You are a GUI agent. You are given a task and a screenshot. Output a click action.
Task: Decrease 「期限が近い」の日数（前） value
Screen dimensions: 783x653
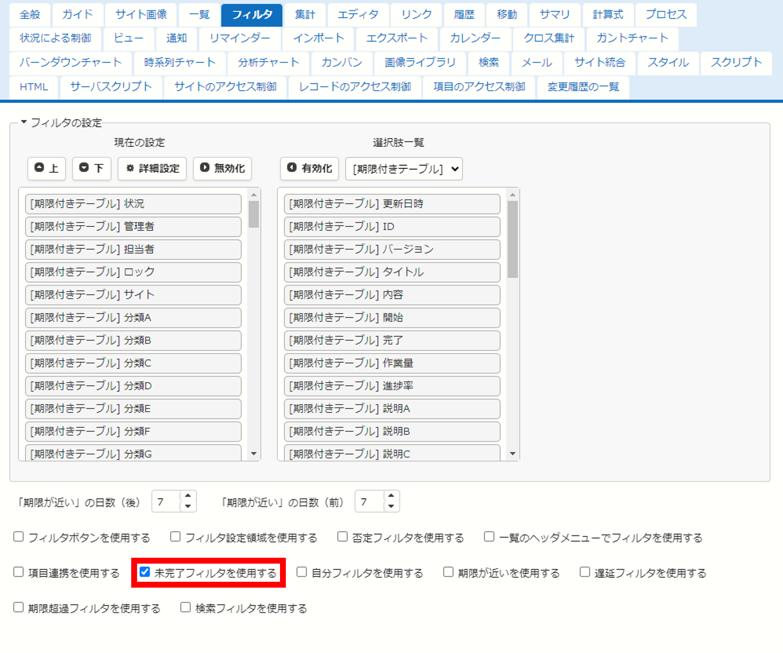[391, 506]
